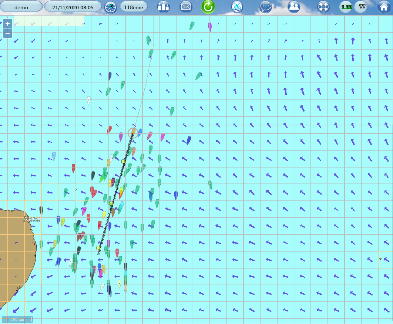This screenshot has height=324, width=393.
Task: Select the magenta boat near the top edge
Action: point(210,27)
